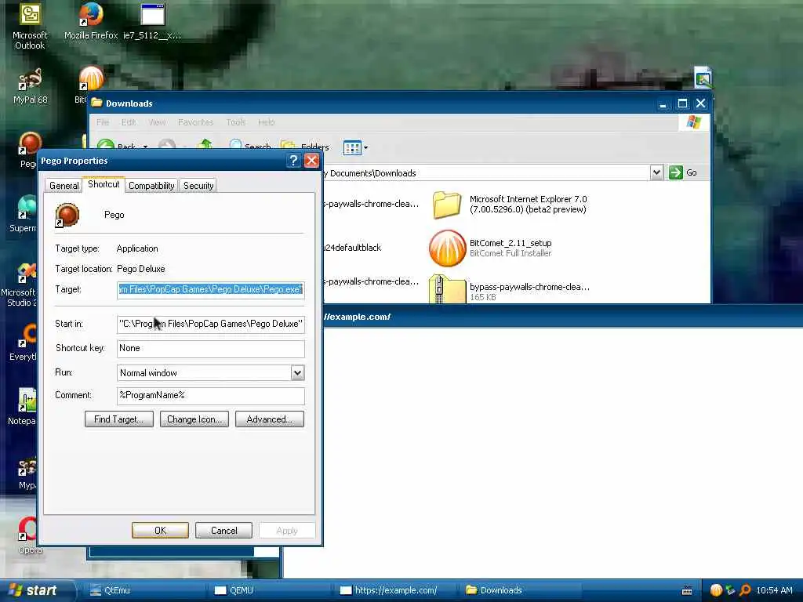
Task: Confirm Pego Properties with OK
Action: [160, 531]
